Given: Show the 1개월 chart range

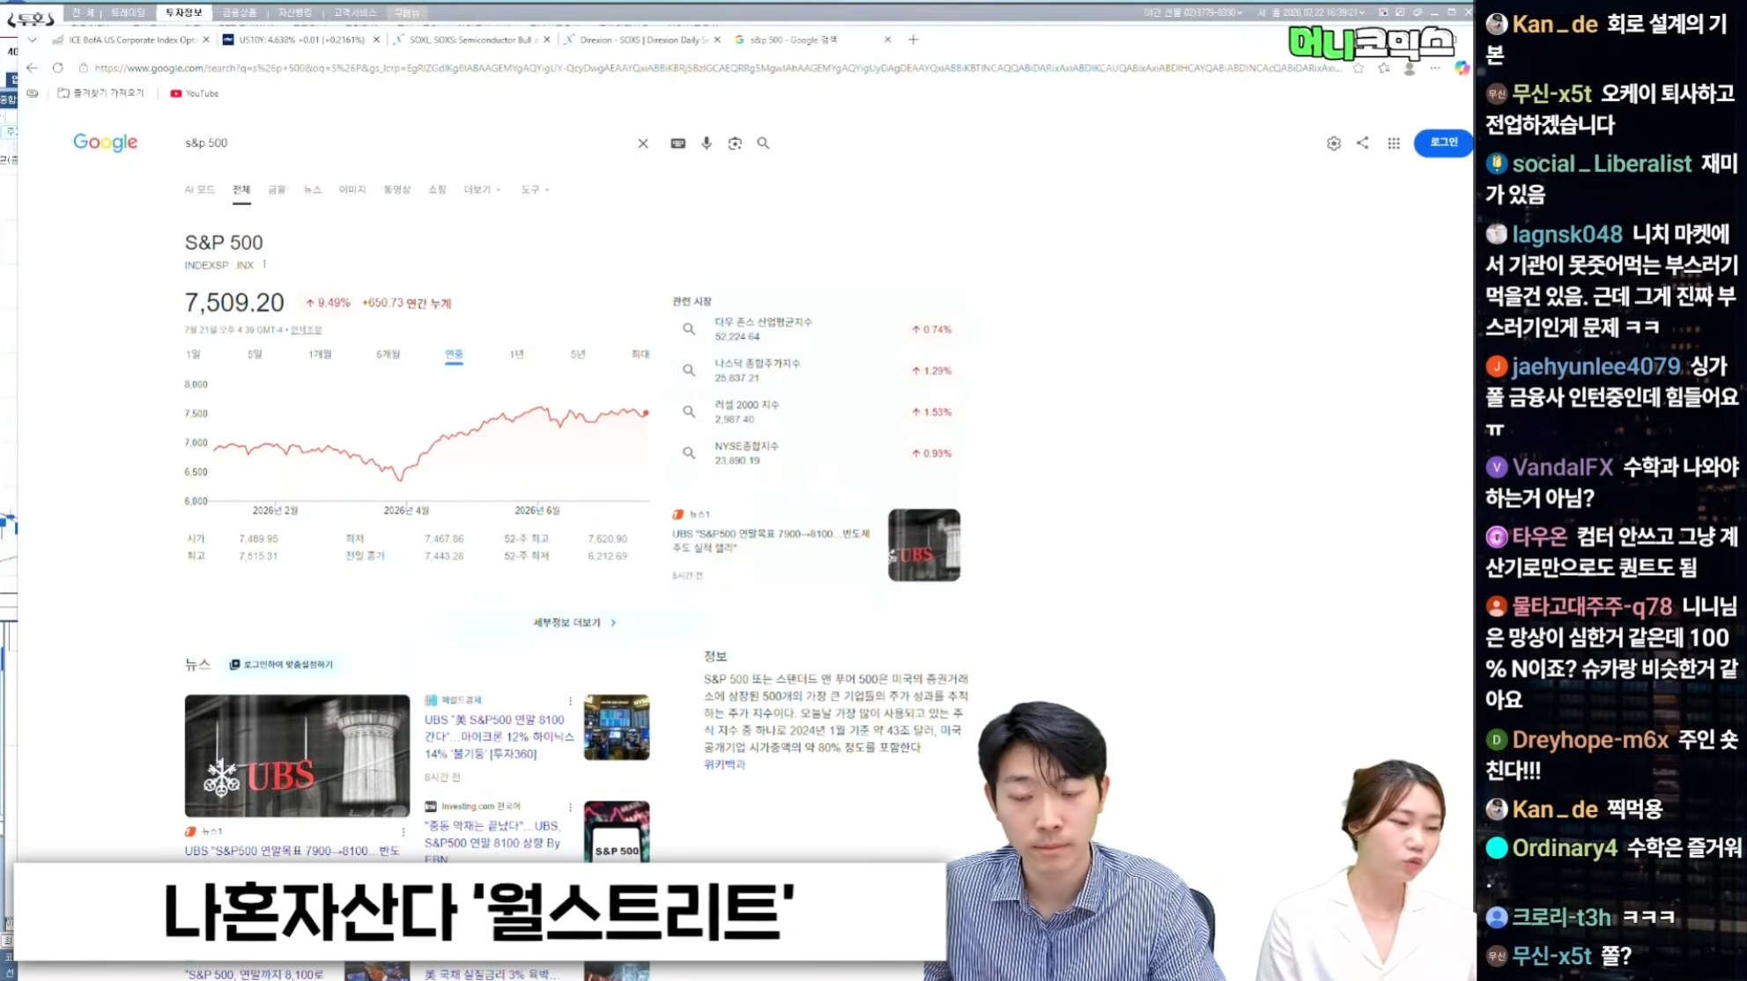Looking at the screenshot, I should [x=320, y=355].
